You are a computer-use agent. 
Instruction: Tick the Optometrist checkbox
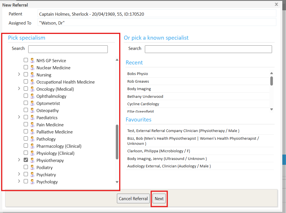pos(26,103)
